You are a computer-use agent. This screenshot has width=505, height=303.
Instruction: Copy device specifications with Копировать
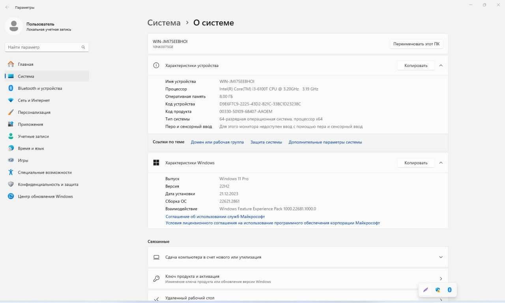(415, 65)
